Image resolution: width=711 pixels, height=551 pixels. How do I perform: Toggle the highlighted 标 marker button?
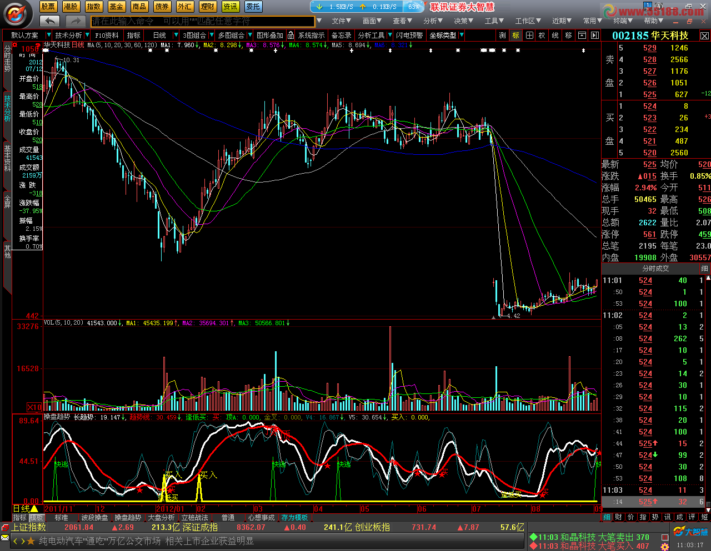(x=516, y=35)
